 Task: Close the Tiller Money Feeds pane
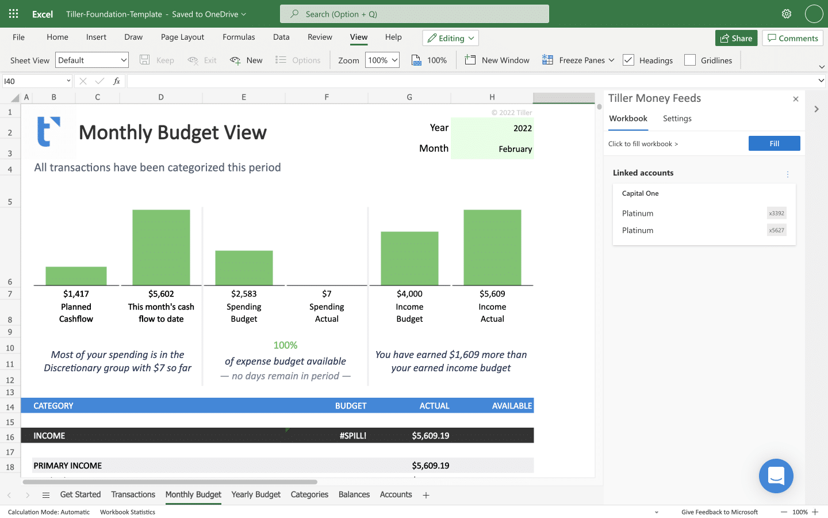796,99
